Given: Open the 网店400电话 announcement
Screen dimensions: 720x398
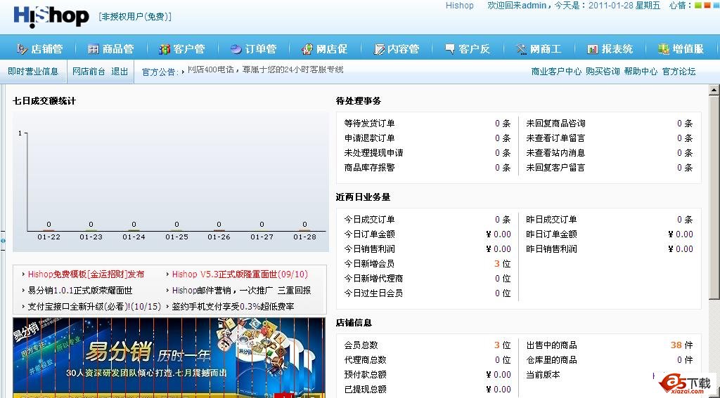Looking at the screenshot, I should coord(265,69).
